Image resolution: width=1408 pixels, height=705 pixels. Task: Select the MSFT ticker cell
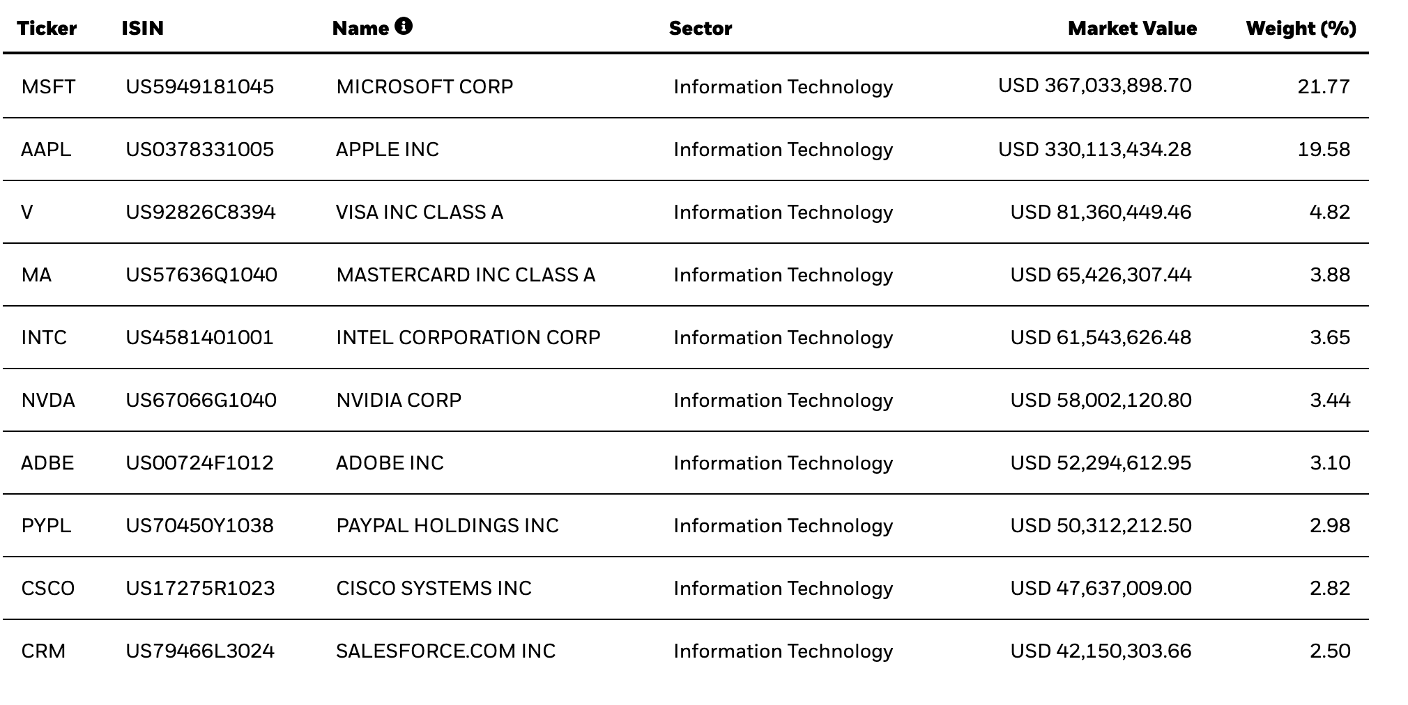(48, 87)
